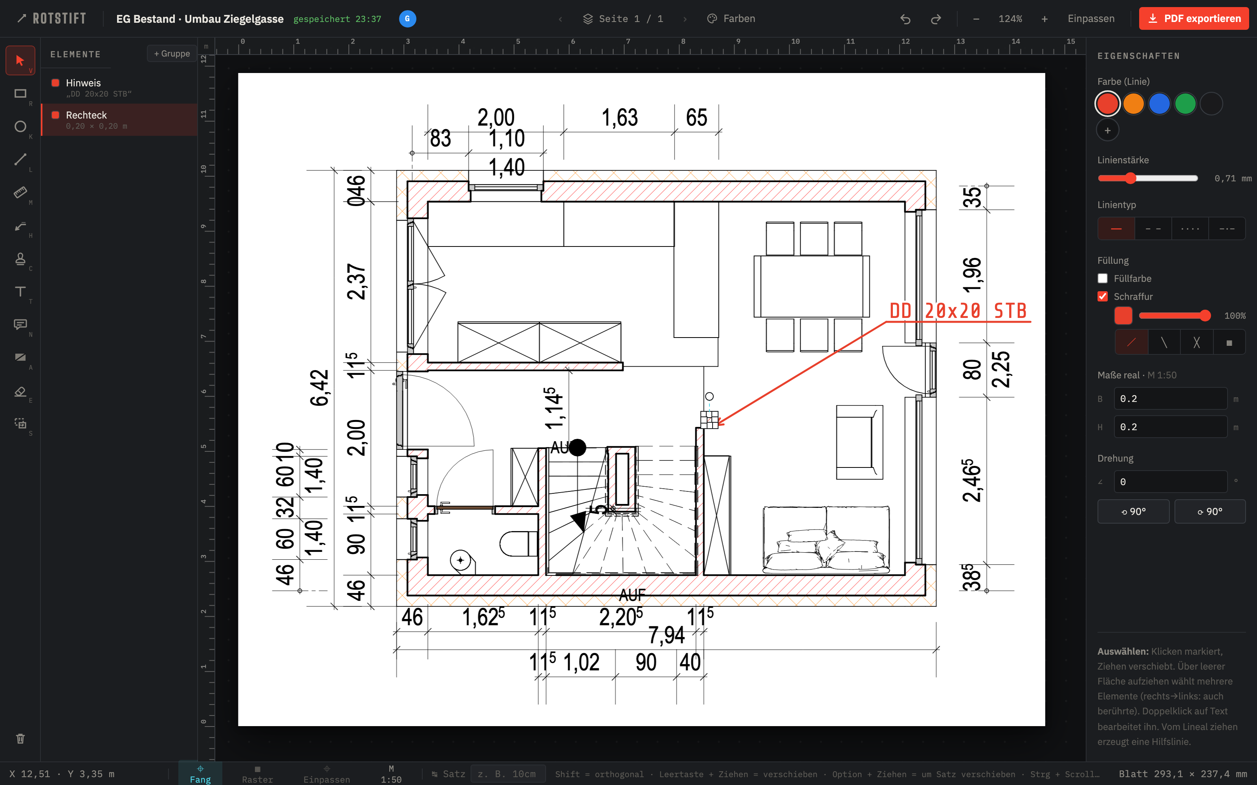The image size is (1257, 785).
Task: Select the leader arrow note tool
Action: click(x=20, y=225)
